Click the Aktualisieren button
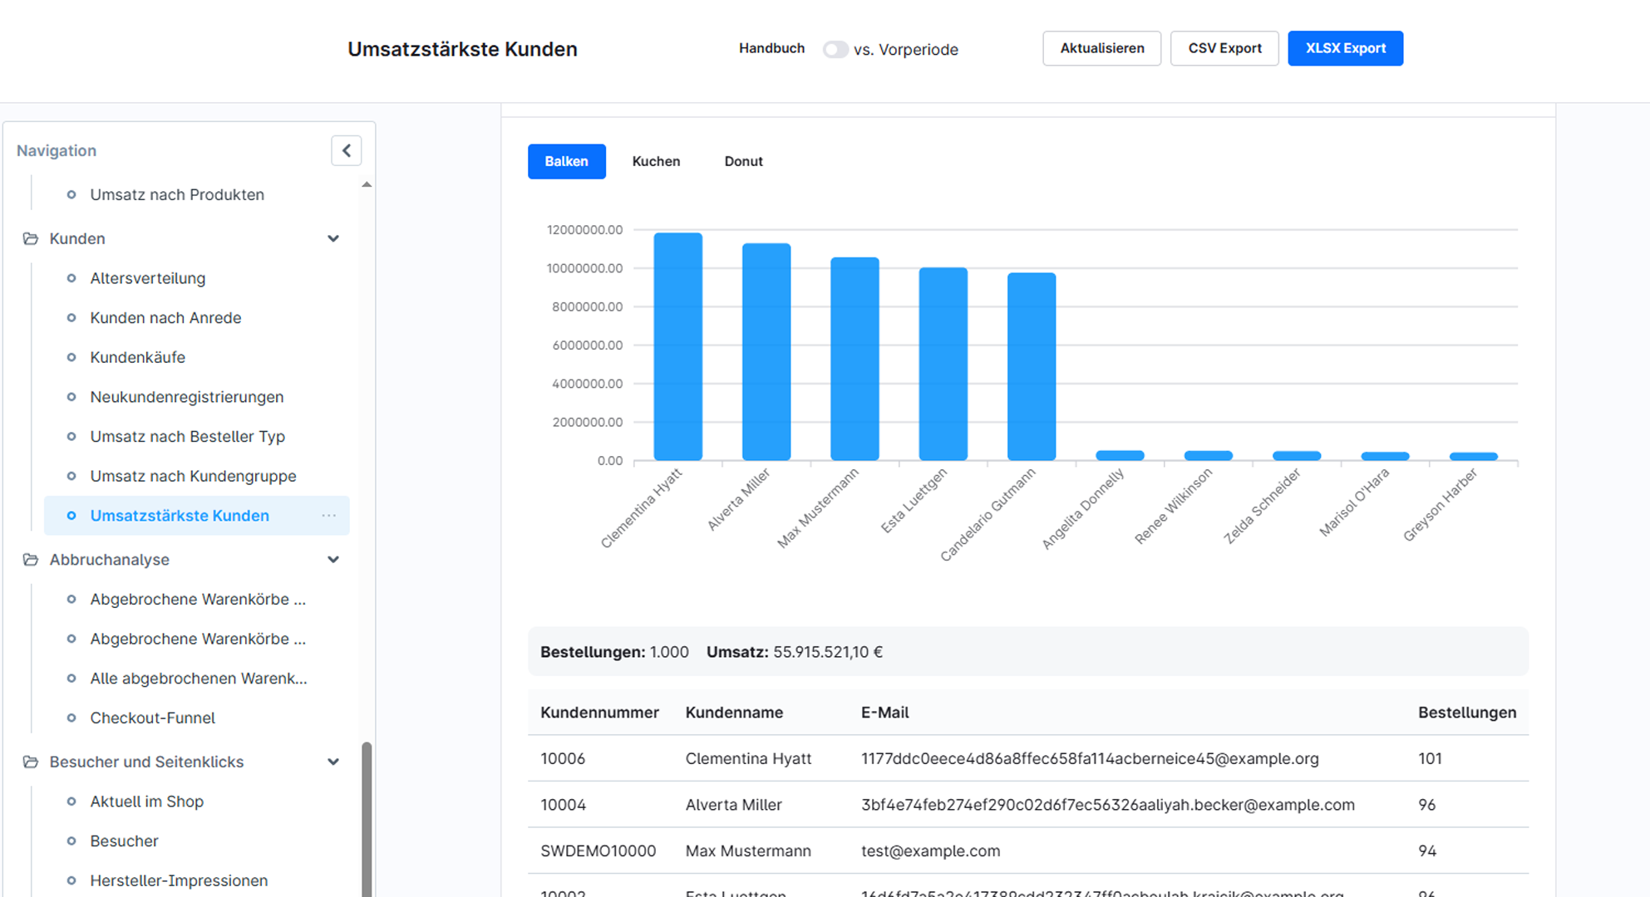Screen dimensions: 1650x897 [x=1101, y=48]
